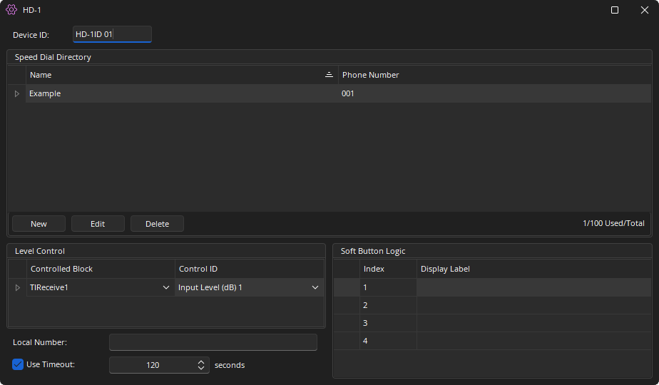Open the Controlled Block dropdown
Screen dimensions: 659x385
pyautogui.click(x=166, y=287)
